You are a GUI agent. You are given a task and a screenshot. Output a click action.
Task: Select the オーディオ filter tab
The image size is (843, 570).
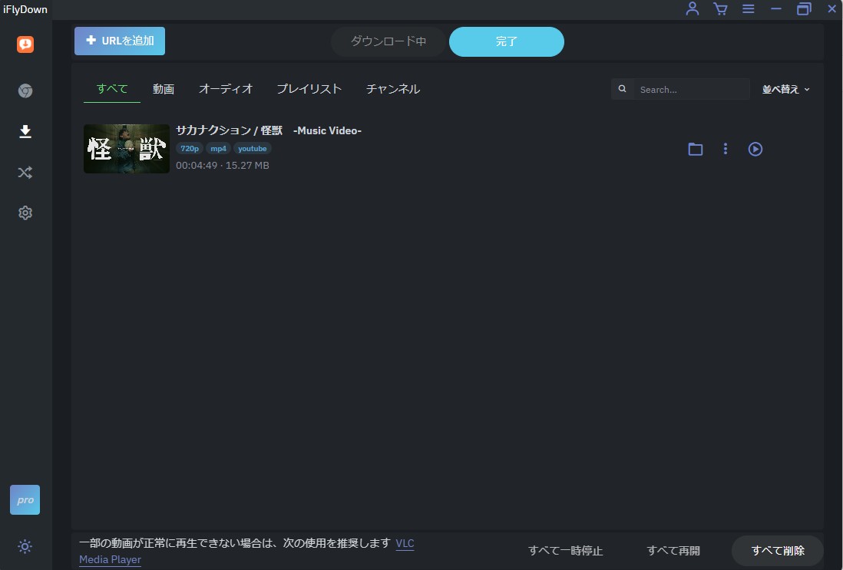pyautogui.click(x=226, y=89)
